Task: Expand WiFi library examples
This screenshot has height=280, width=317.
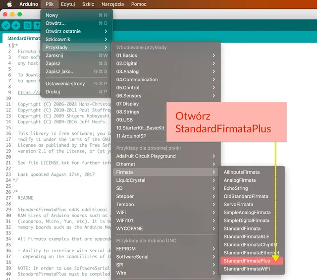Action: point(165,213)
